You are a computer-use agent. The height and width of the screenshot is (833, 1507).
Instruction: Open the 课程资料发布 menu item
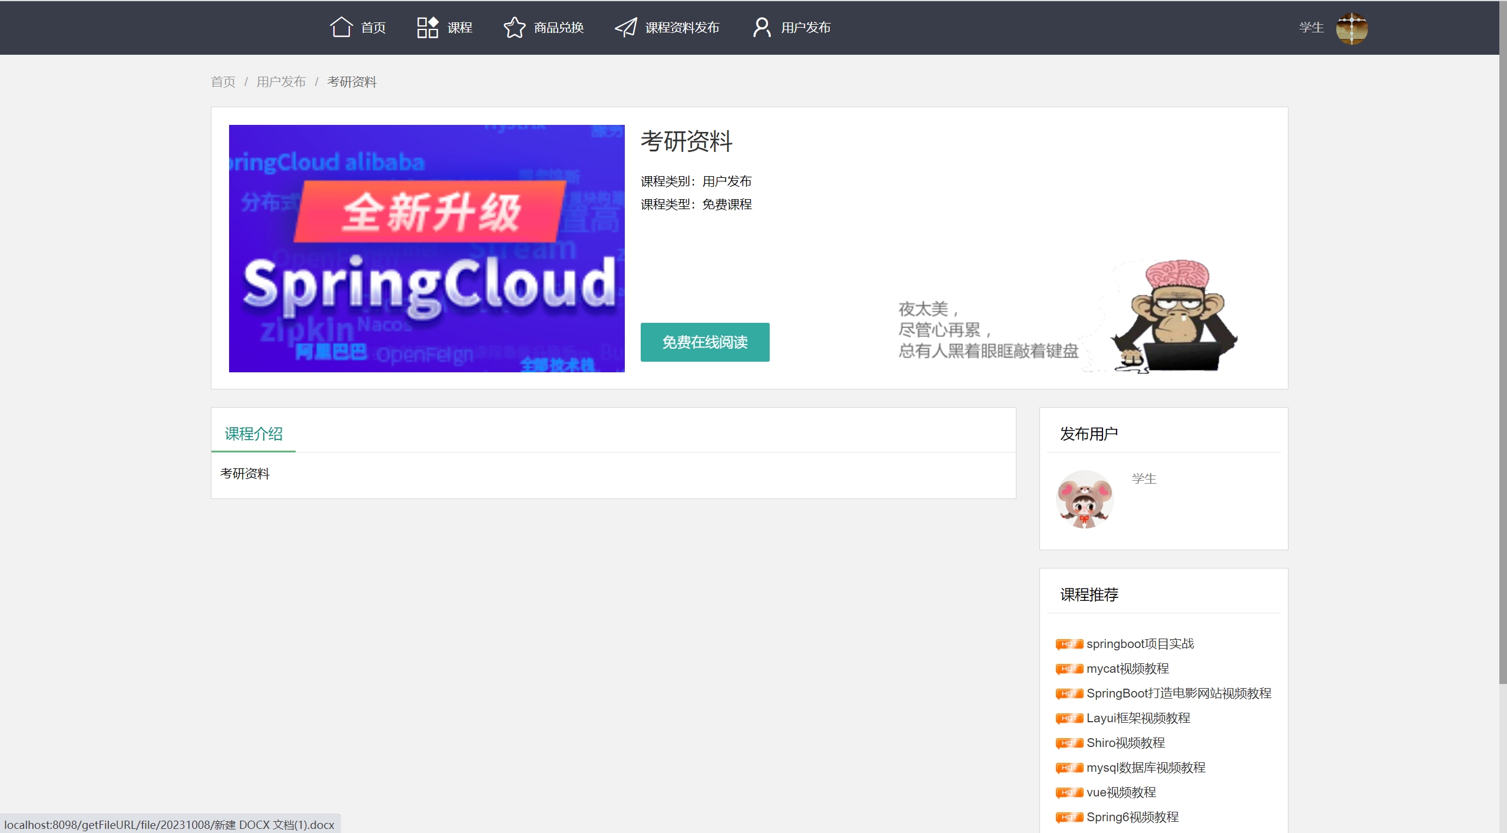681,28
